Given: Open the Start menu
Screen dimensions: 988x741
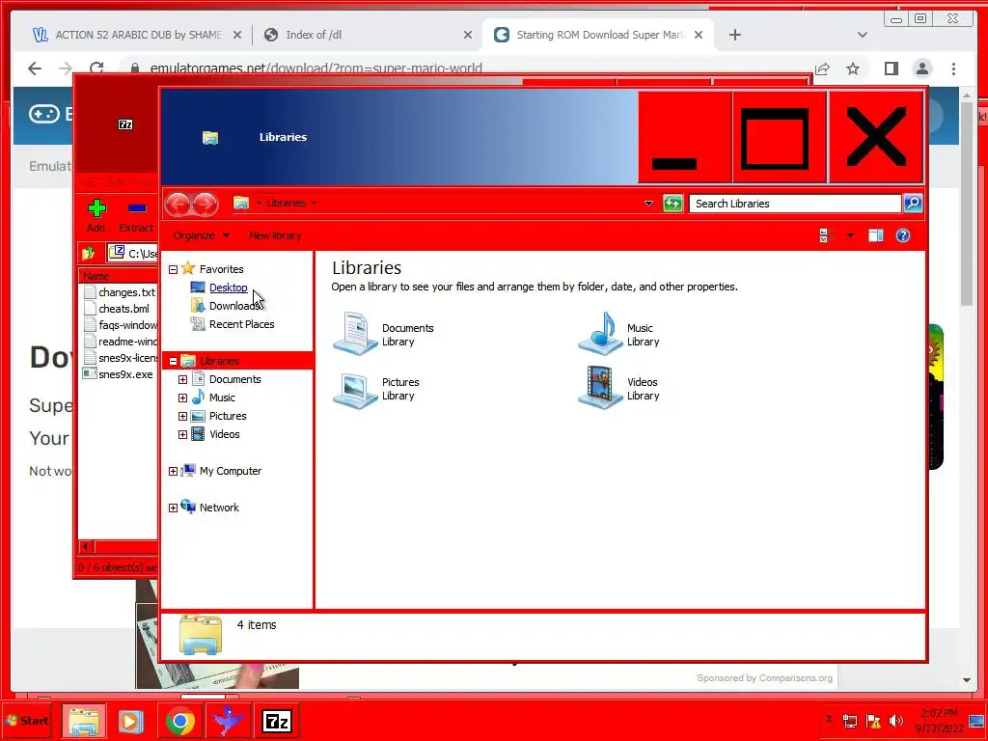Looking at the screenshot, I should (x=28, y=721).
